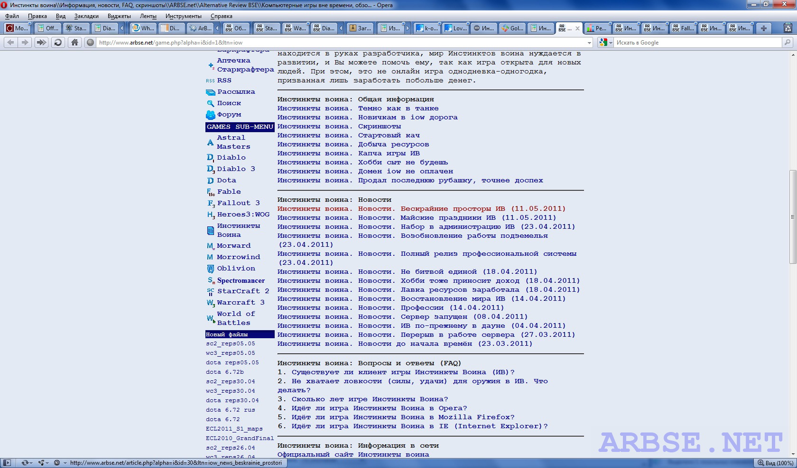Image resolution: width=797 pixels, height=468 pixels.
Task: Open Opera Link sync dropdown in status bar
Action: click(26, 463)
